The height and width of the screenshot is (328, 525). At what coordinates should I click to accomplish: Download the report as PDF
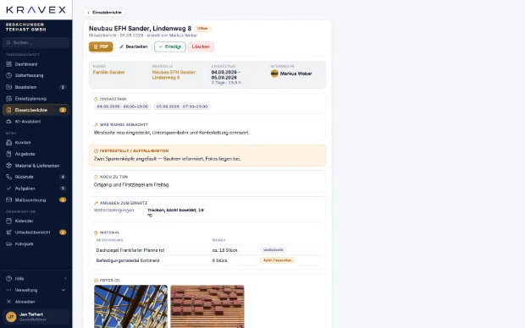[101, 46]
